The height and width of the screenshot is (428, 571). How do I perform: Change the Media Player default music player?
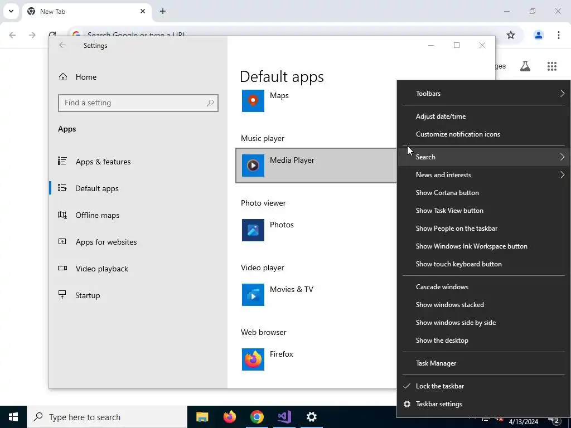[x=316, y=166]
